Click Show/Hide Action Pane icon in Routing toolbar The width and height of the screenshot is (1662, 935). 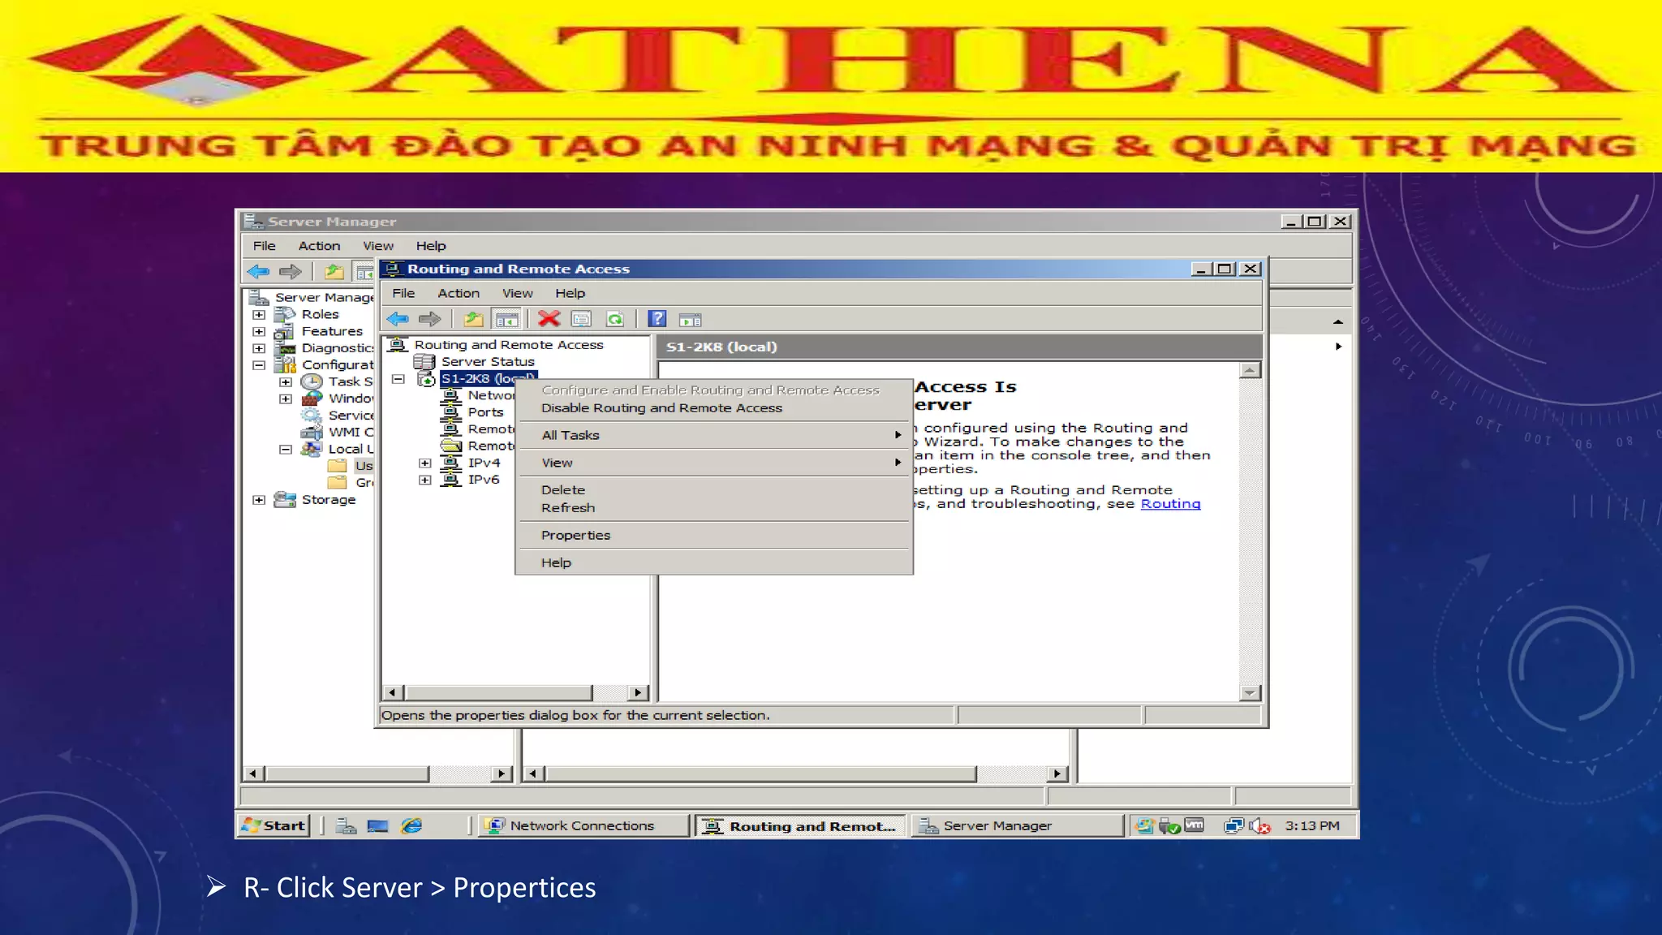[x=690, y=320]
